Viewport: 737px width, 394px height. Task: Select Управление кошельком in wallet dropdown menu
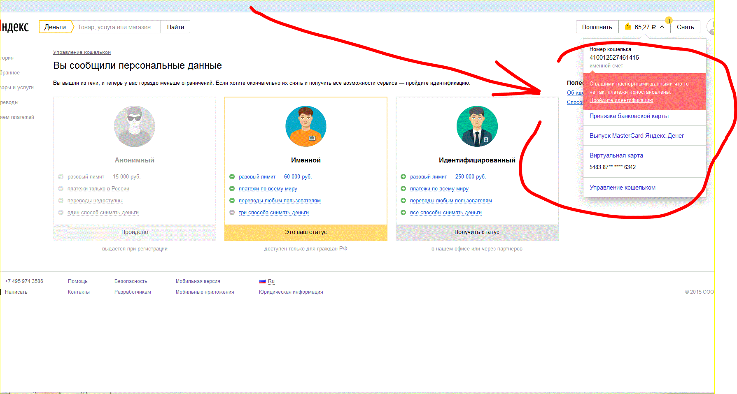[623, 188]
